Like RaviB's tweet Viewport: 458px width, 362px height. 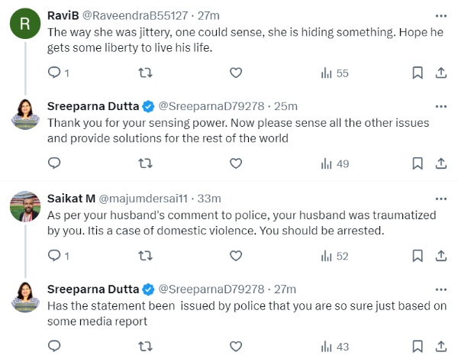(x=236, y=73)
